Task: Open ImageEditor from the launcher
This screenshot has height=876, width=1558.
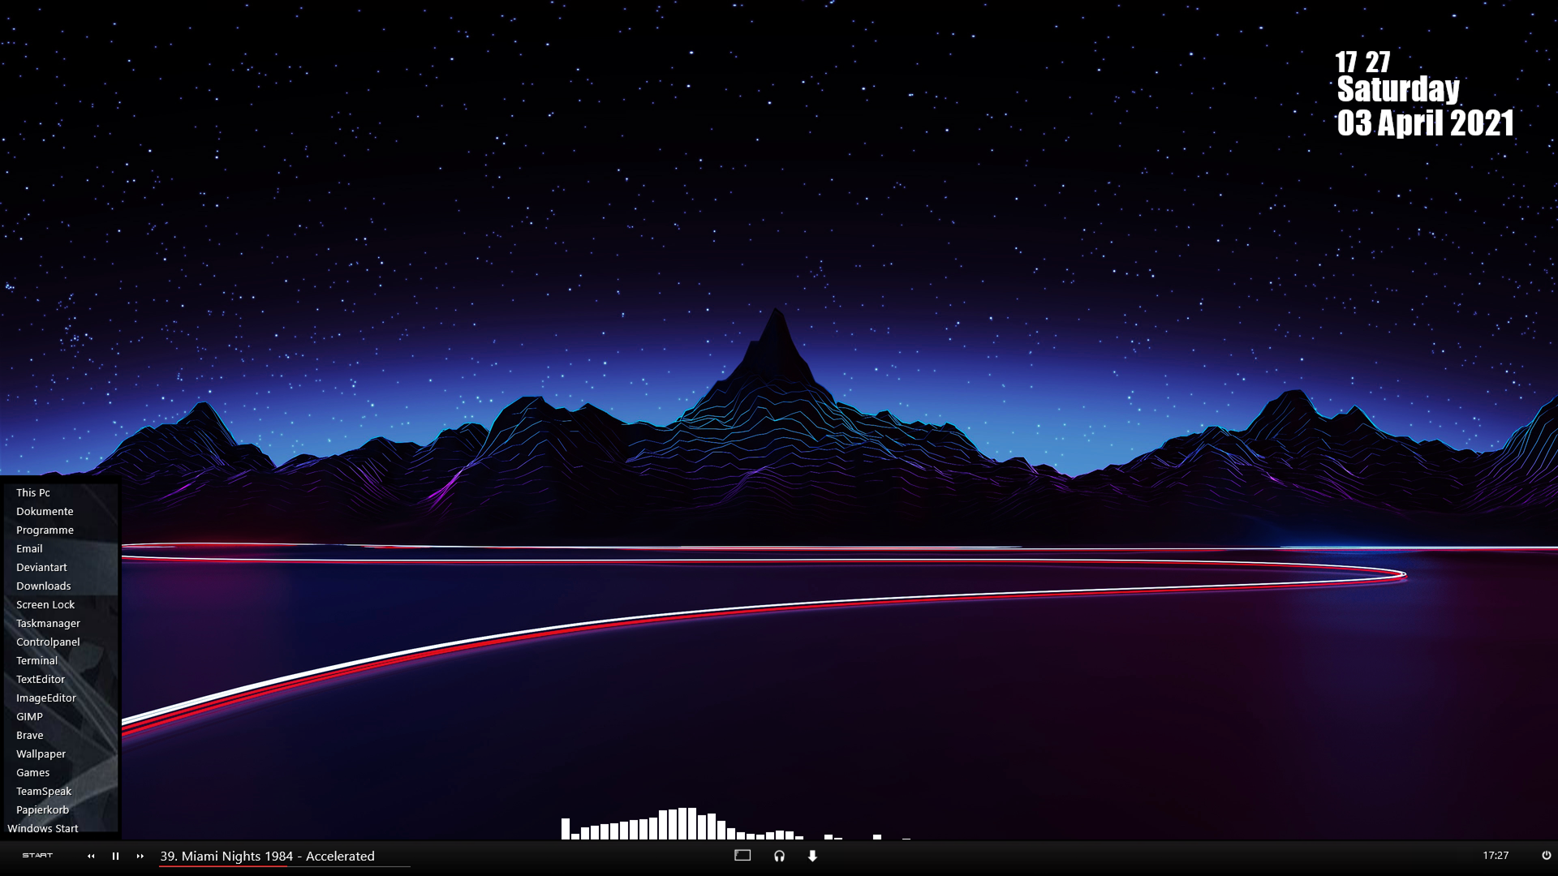Action: pos(46,698)
